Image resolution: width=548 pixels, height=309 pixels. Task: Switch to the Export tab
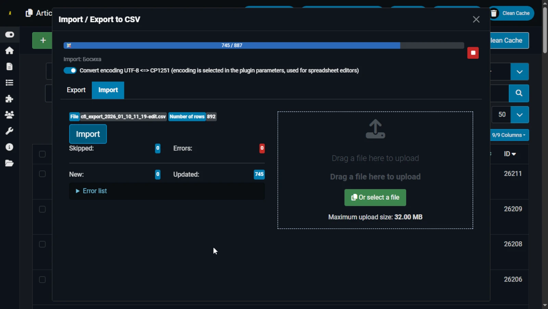tap(76, 90)
